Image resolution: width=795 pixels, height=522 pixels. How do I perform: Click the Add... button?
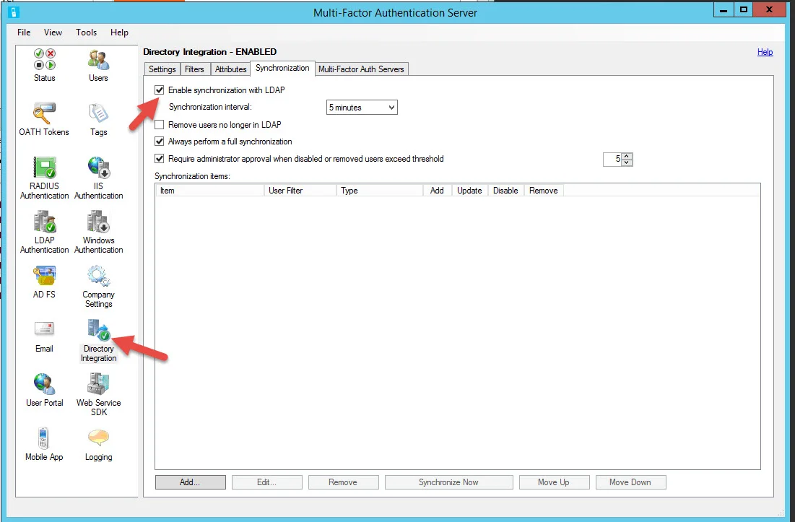(190, 482)
